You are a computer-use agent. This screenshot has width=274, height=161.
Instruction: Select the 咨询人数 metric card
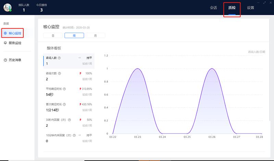[x=68, y=61]
